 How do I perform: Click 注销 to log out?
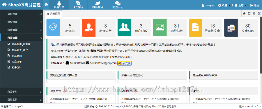[x=255, y=5]
